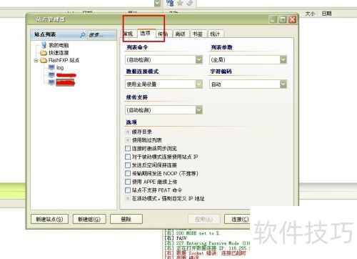The image size is (357, 259).
Task: Collapse the FlashFXP 站点 tree node
Action: tap(36, 60)
